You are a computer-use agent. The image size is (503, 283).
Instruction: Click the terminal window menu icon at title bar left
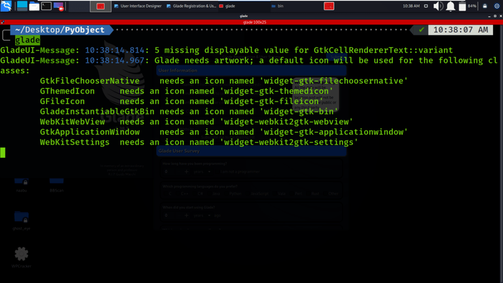(x=3, y=22)
